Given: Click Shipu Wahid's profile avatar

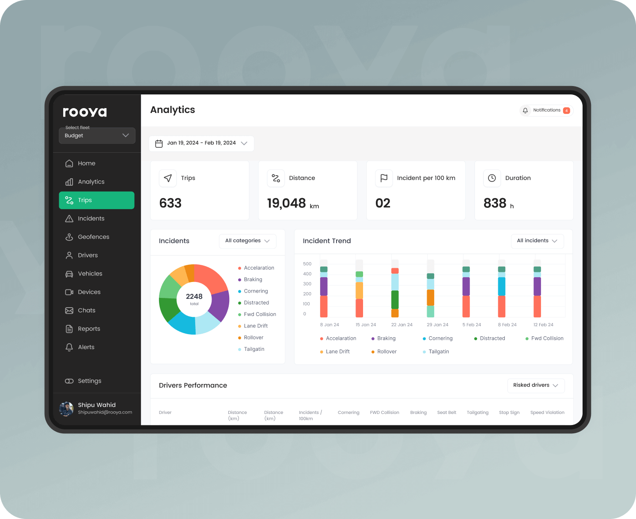Looking at the screenshot, I should pos(66,409).
